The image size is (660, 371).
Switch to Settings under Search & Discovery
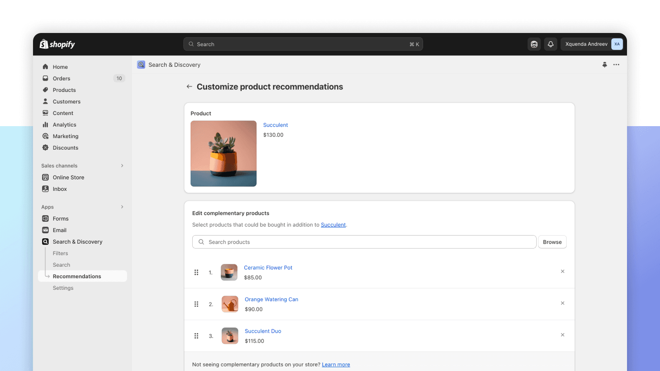tap(63, 288)
